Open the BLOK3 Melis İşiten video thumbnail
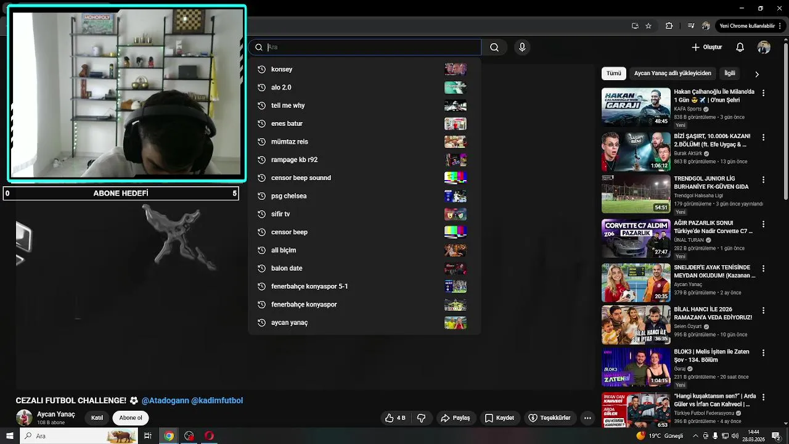The width and height of the screenshot is (789, 444). pos(636,367)
